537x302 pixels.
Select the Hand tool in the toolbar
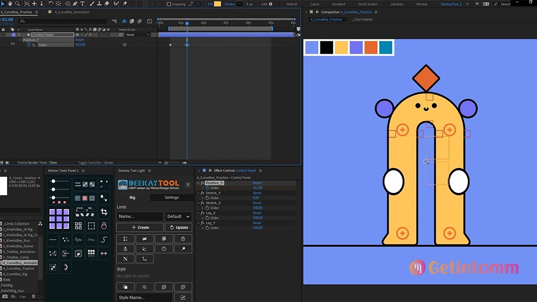tap(10, 4)
